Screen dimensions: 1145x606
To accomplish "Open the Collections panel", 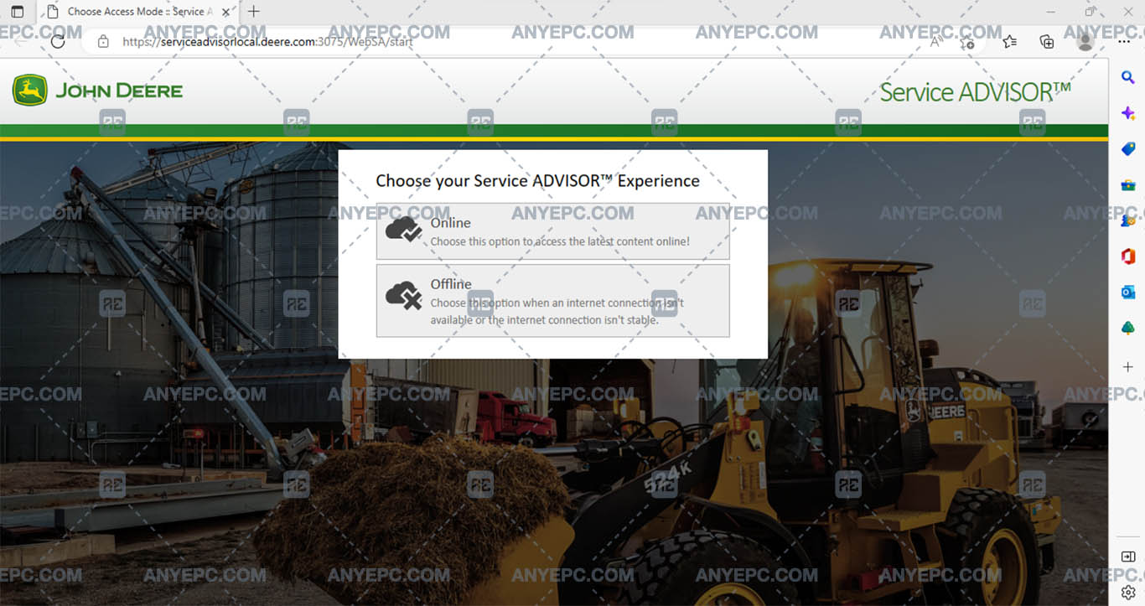I will (1047, 41).
